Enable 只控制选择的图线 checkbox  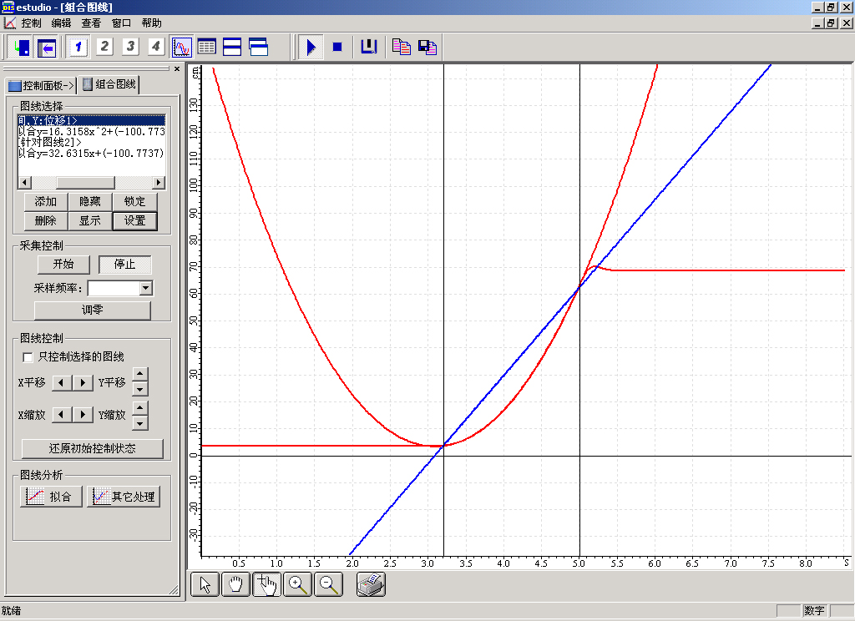click(28, 357)
